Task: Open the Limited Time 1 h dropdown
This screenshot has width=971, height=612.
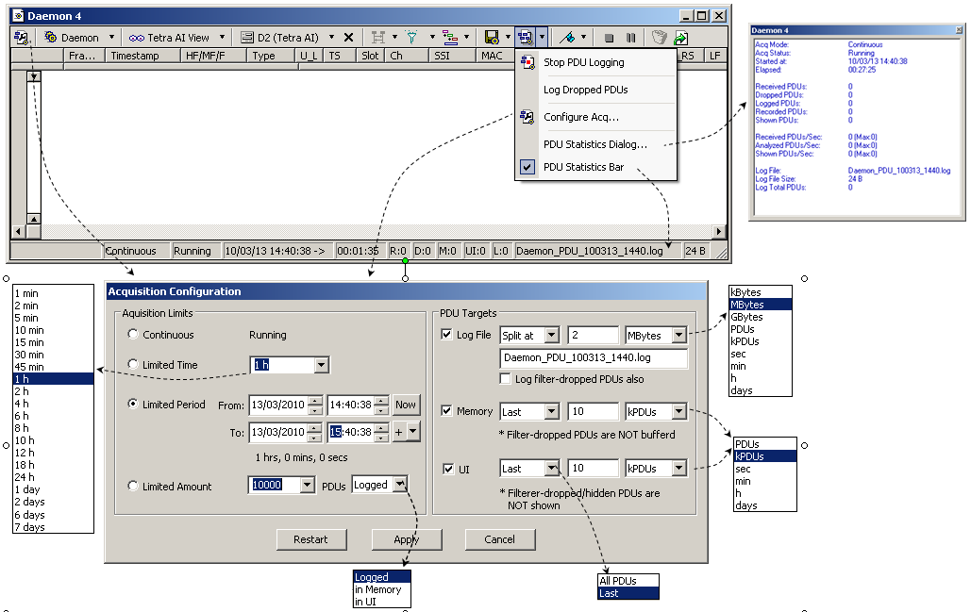Action: point(321,365)
